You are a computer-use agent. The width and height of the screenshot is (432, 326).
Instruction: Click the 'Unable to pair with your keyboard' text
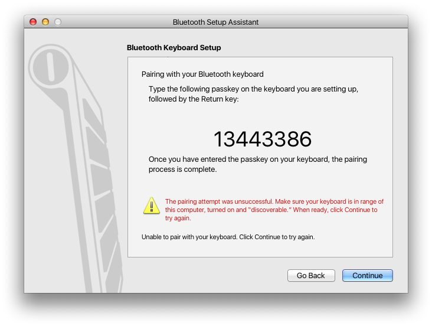pyautogui.click(x=228, y=237)
